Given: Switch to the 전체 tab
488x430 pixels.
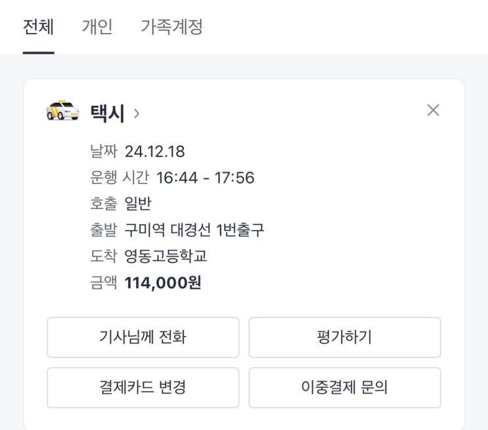Looking at the screenshot, I should (x=38, y=27).
